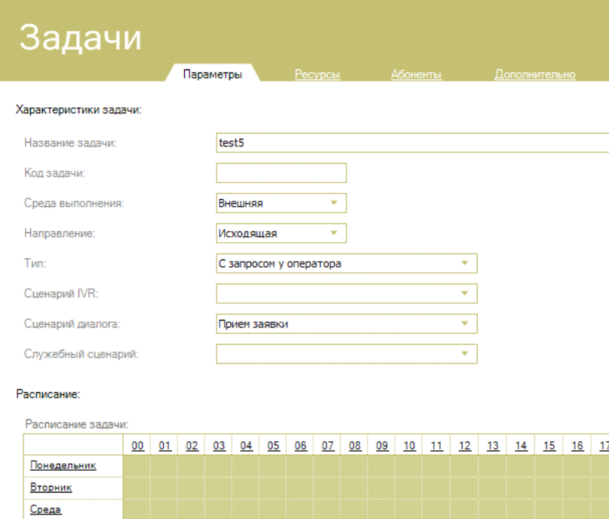Click the hour 09 column header
Image resolution: width=609 pixels, height=519 pixels.
[382, 447]
